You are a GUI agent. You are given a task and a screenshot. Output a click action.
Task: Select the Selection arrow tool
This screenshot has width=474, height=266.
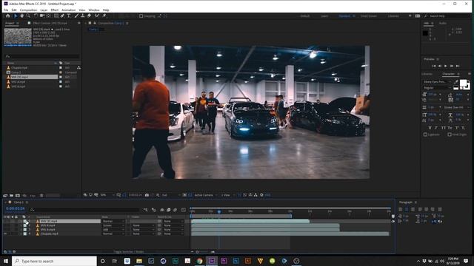tap(16, 16)
